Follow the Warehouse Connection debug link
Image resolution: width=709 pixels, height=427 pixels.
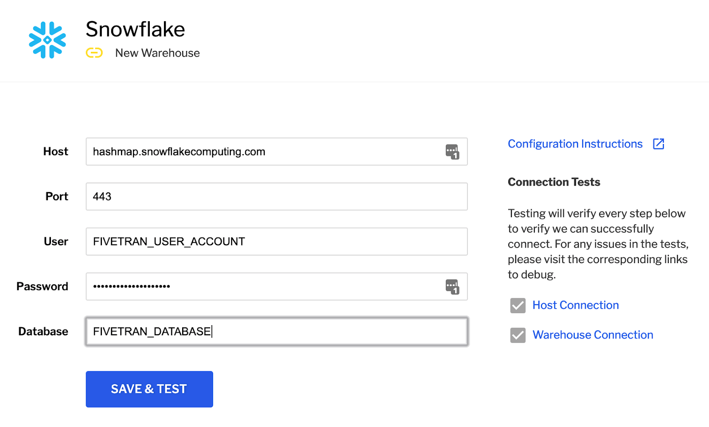(592, 335)
